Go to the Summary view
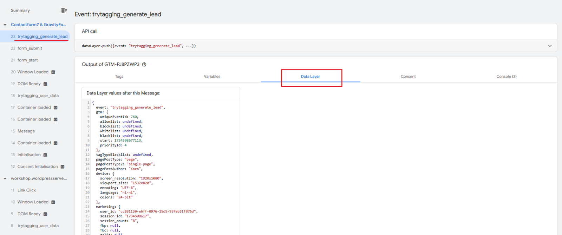Image resolution: width=562 pixels, height=235 pixels. click(x=20, y=11)
